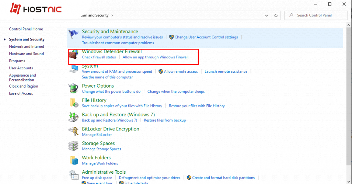This screenshot has height=184, width=352.
Task: Select System and Security in the sidebar
Action: [x=27, y=39]
